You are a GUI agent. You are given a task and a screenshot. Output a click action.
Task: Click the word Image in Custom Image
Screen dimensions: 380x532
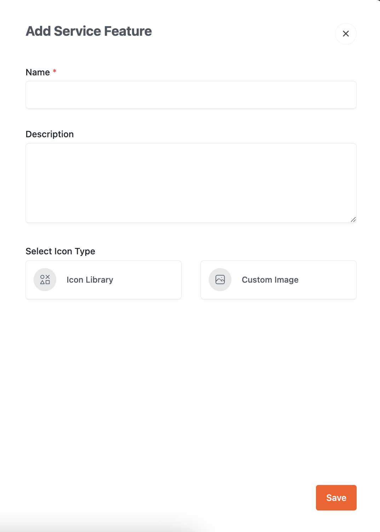tap(286, 280)
